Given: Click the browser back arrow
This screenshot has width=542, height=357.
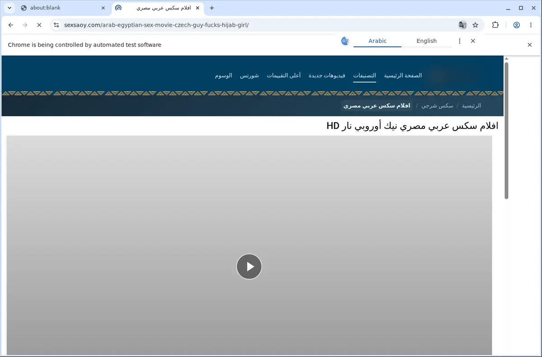Looking at the screenshot, I should [x=11, y=25].
